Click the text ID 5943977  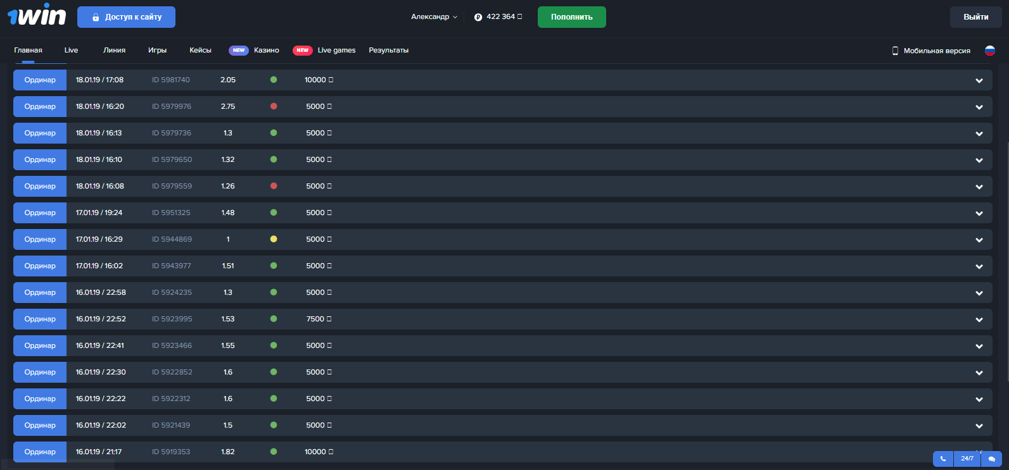pyautogui.click(x=171, y=266)
